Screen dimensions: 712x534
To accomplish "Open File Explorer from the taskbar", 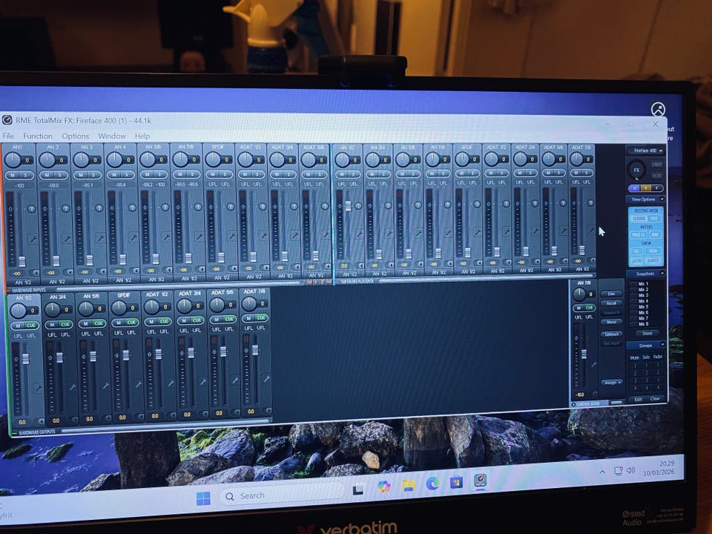I will pyautogui.click(x=408, y=486).
